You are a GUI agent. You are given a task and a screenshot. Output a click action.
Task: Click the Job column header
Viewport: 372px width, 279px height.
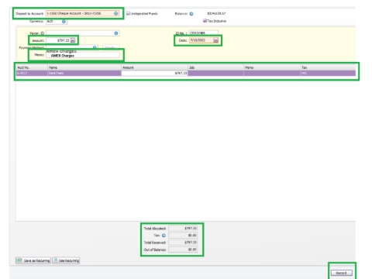click(x=215, y=67)
